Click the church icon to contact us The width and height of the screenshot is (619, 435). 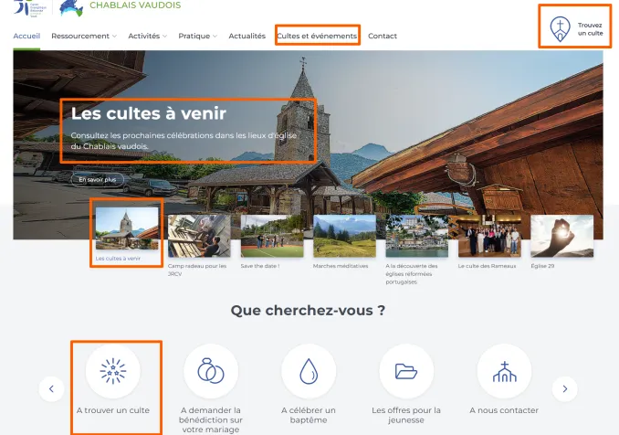[x=504, y=371]
